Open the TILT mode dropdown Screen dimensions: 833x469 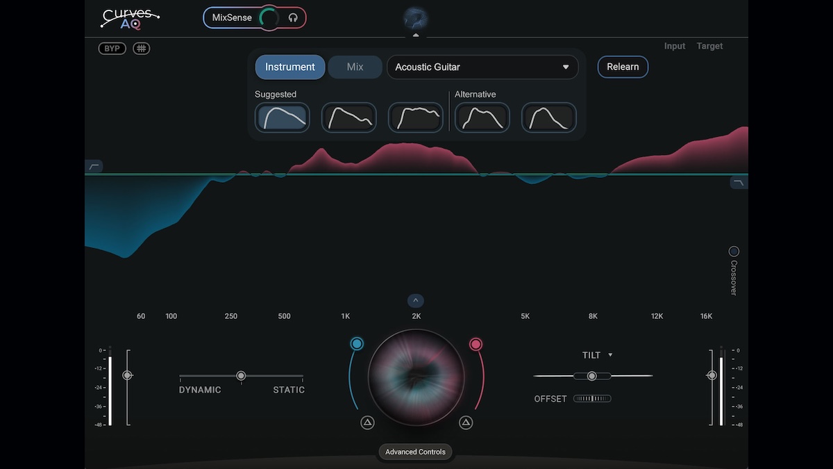coord(598,355)
